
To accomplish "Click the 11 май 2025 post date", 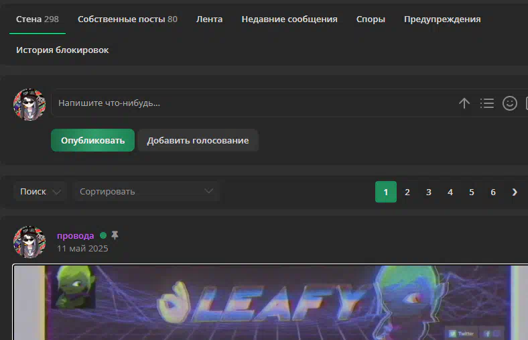I will coord(82,248).
